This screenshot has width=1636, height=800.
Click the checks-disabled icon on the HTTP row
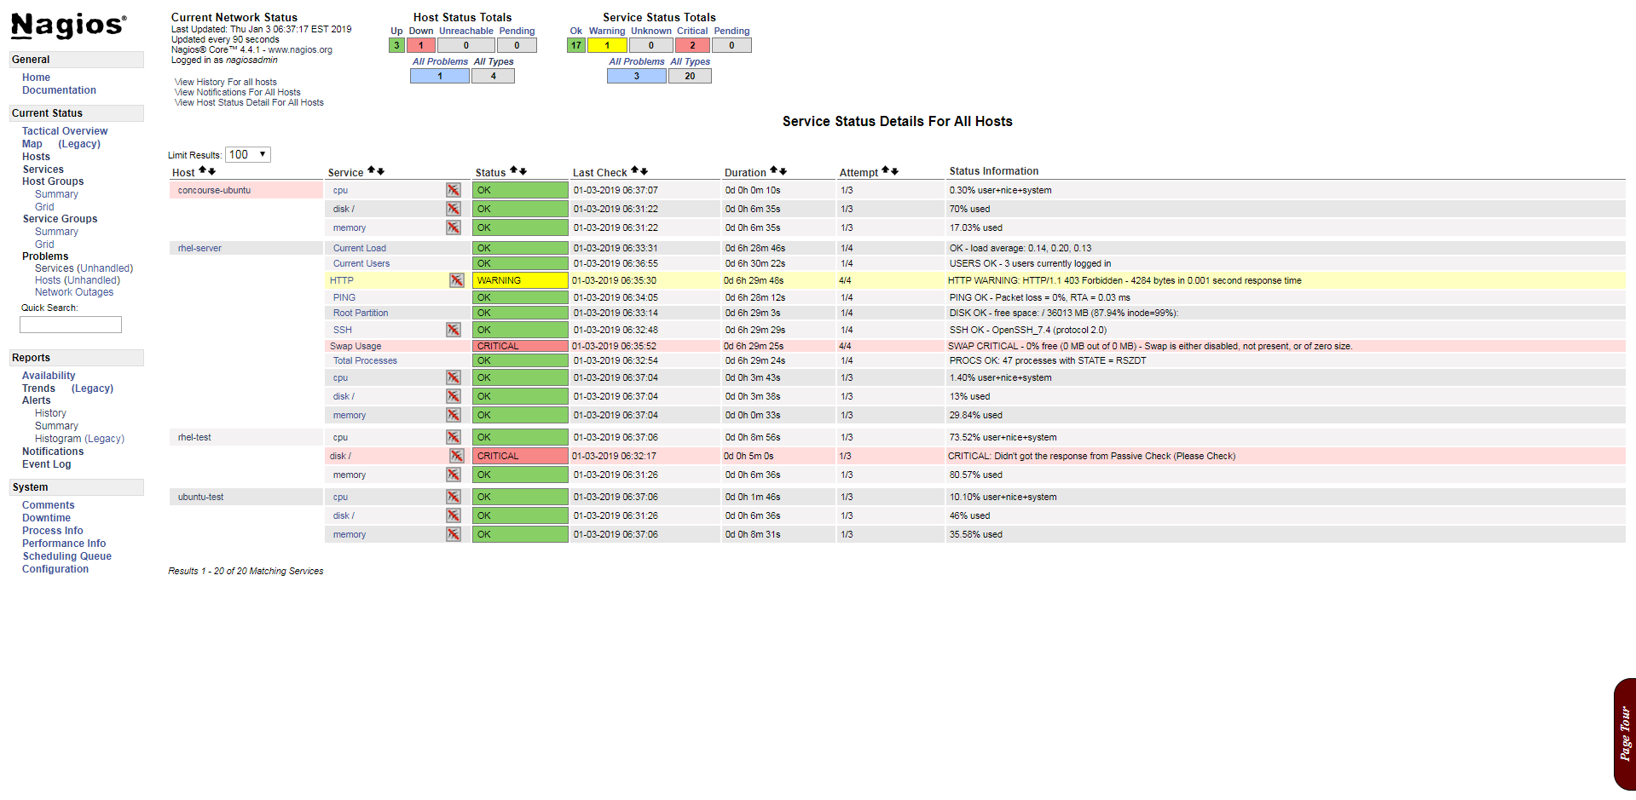point(457,280)
